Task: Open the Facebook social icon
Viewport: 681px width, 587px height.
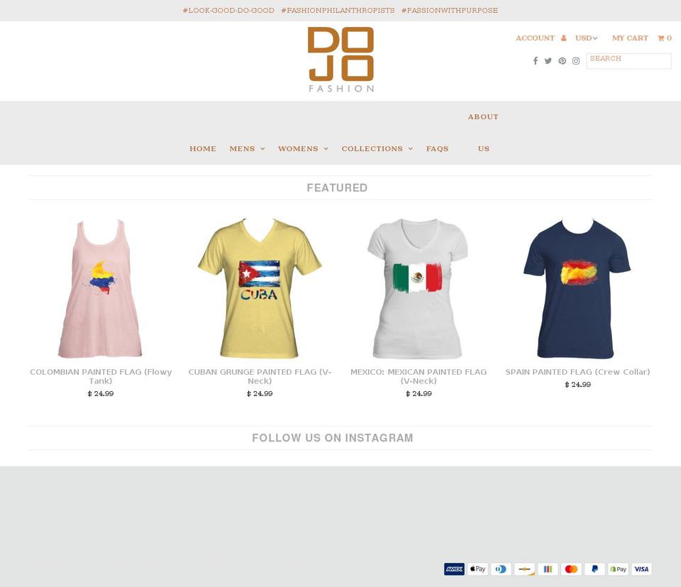Action: click(536, 61)
